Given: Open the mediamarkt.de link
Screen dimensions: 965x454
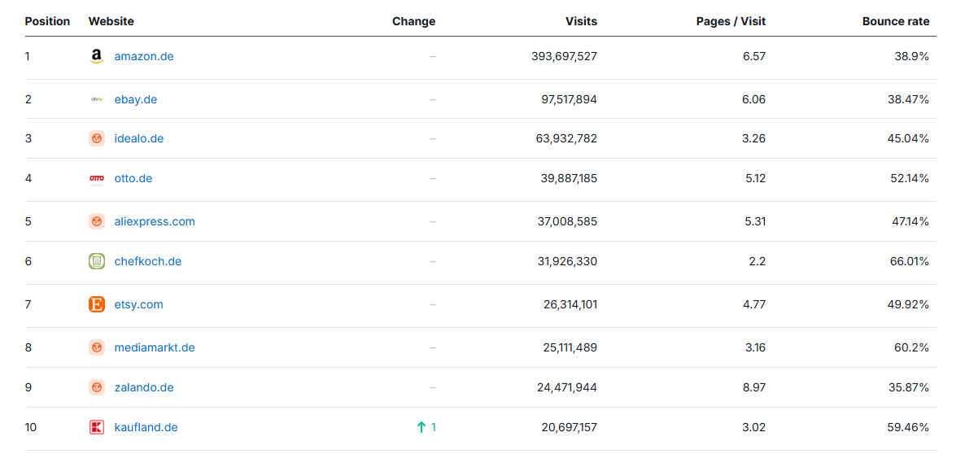Looking at the screenshot, I should (155, 347).
